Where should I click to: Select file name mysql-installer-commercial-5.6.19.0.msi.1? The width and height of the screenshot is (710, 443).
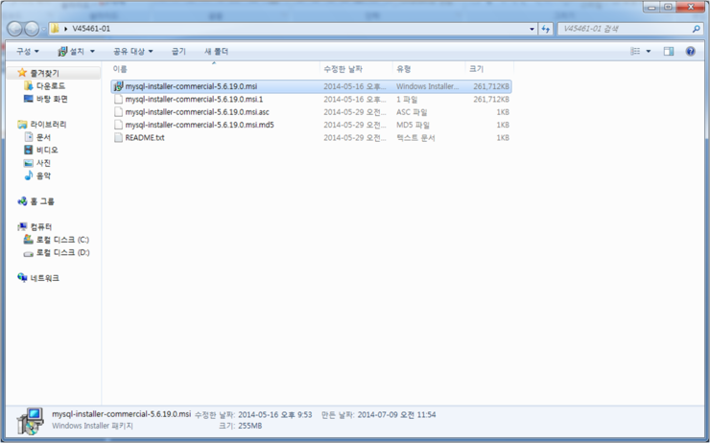click(194, 99)
